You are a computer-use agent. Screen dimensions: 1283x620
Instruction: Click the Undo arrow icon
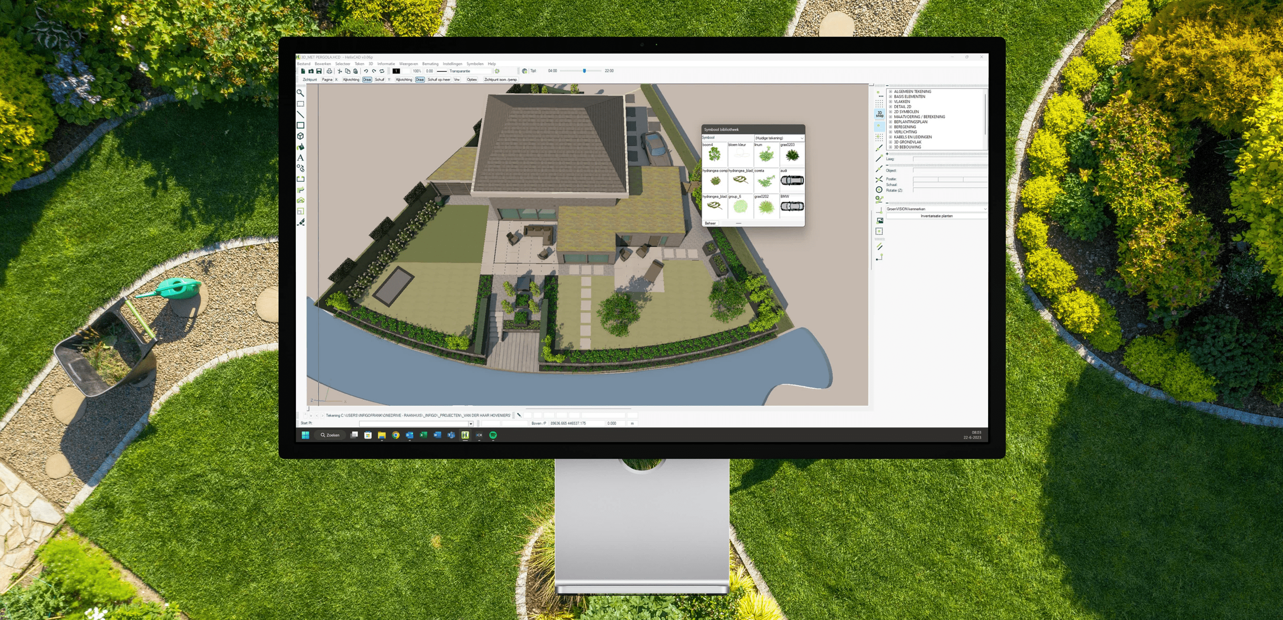[367, 71]
